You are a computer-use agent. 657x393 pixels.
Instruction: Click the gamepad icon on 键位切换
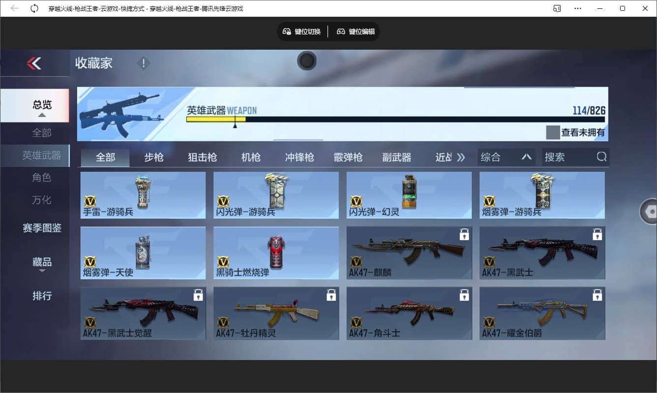click(x=287, y=31)
